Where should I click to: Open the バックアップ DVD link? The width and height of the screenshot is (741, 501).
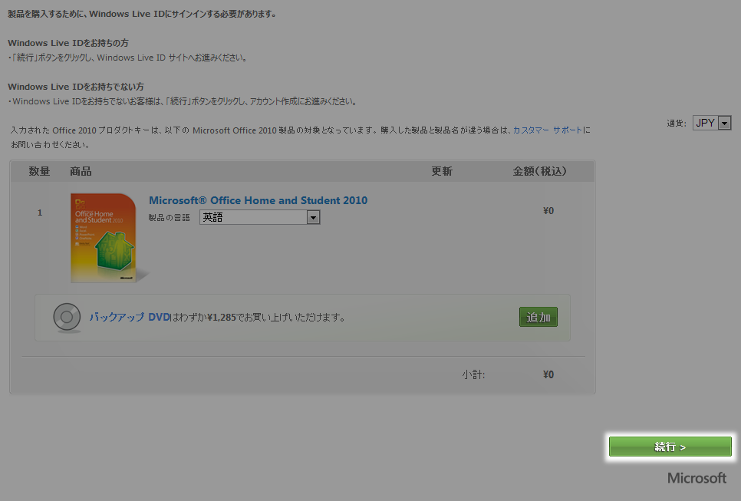(130, 317)
